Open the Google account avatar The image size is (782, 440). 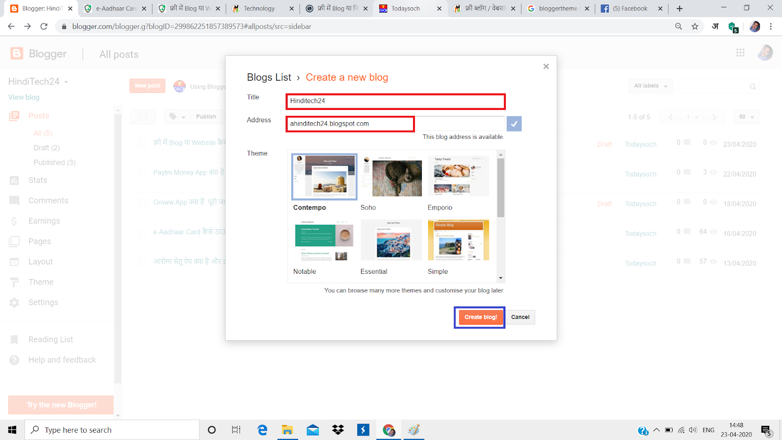[x=765, y=53]
